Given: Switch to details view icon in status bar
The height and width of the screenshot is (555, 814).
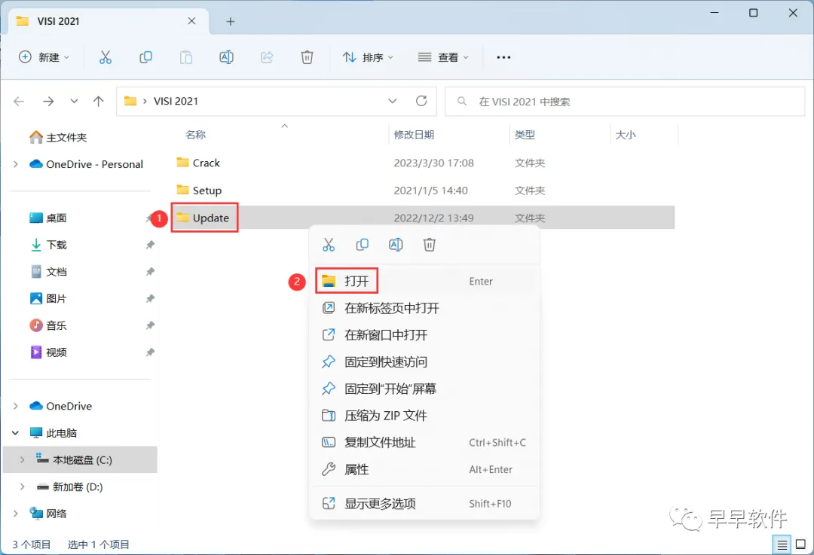Looking at the screenshot, I should pos(782,544).
